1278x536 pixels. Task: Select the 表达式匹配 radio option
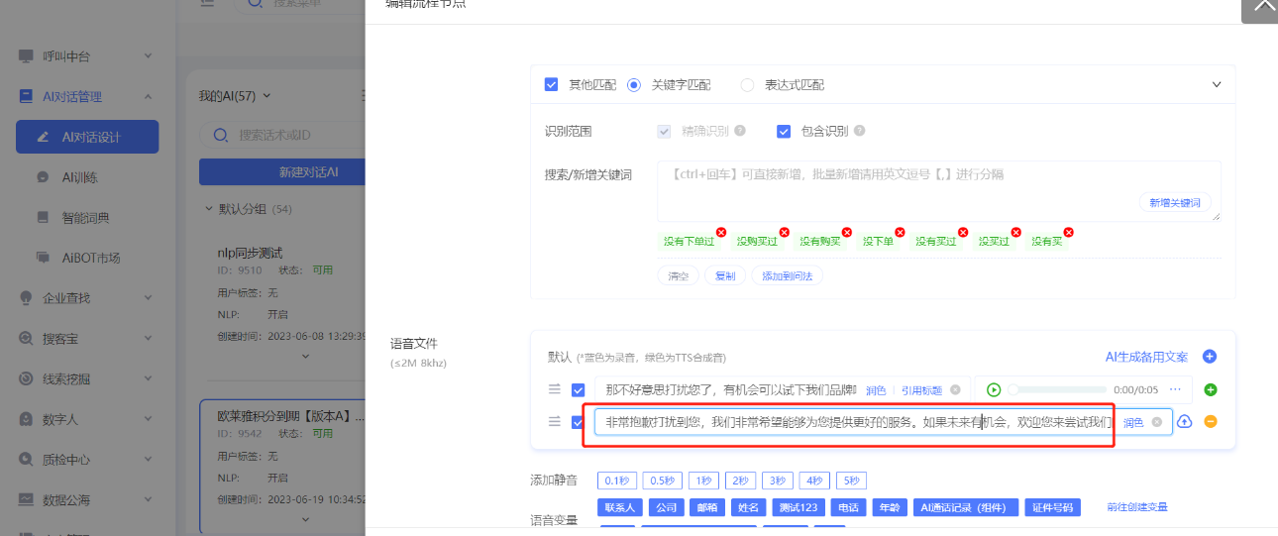point(747,85)
